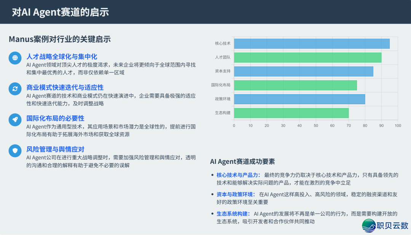Click the green 生态构建 chart bar
411x235 pixels.
(291, 113)
